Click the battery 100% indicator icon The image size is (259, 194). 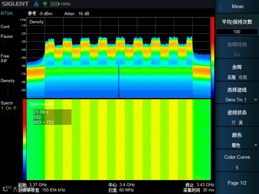[55, 4]
